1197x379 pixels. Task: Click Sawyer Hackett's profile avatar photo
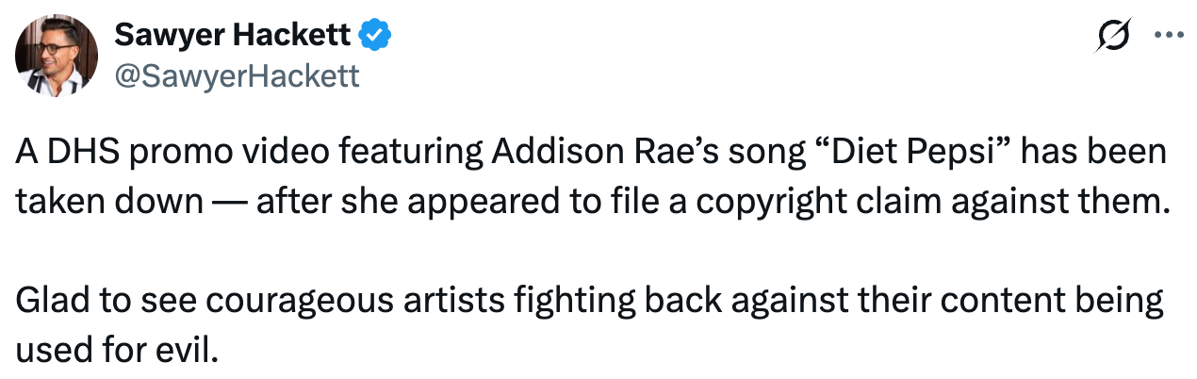[x=55, y=55]
